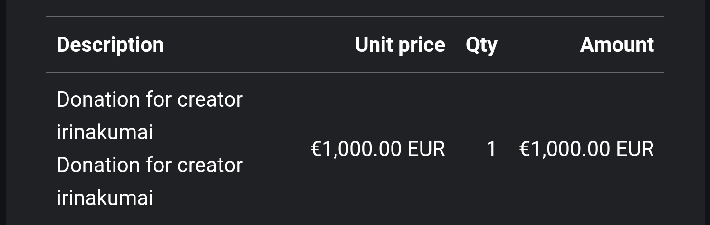Click the Unit price column header

click(x=400, y=45)
